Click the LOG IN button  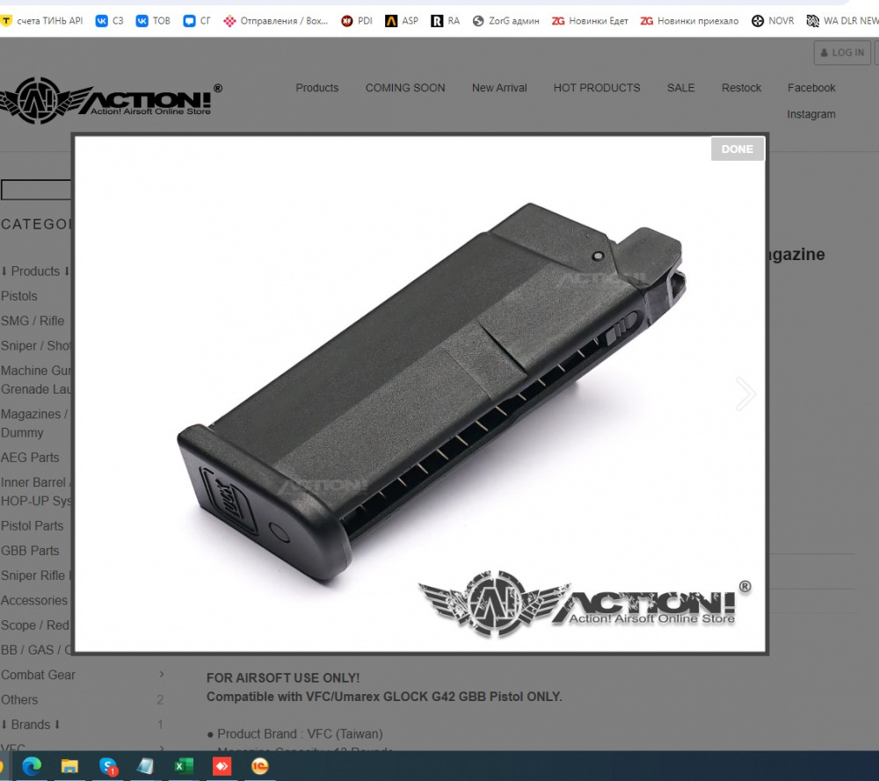[842, 53]
